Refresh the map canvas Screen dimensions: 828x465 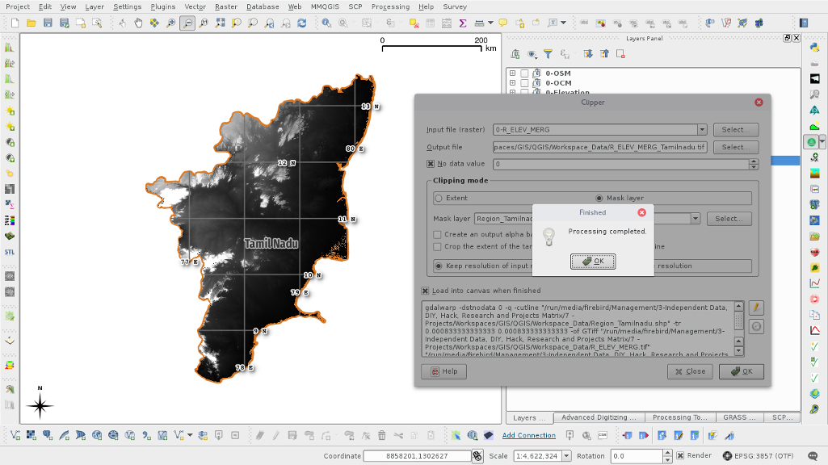301,23
